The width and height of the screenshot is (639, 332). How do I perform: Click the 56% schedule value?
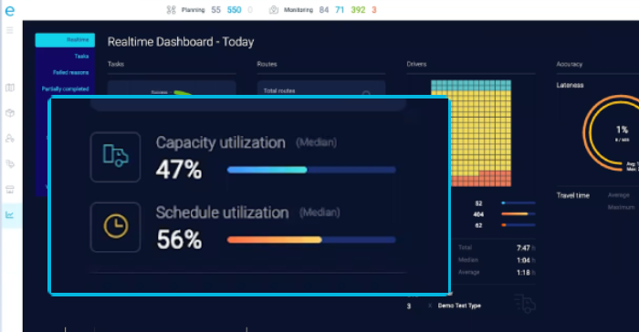click(179, 240)
